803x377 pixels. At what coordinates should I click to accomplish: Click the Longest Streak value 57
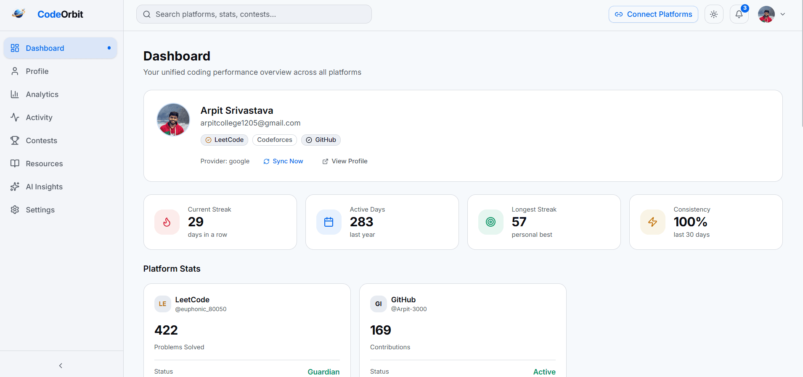(x=519, y=222)
